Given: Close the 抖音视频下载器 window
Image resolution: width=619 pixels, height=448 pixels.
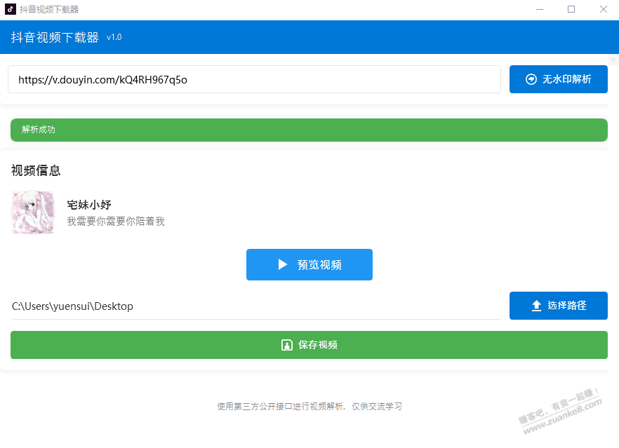Looking at the screenshot, I should [604, 9].
